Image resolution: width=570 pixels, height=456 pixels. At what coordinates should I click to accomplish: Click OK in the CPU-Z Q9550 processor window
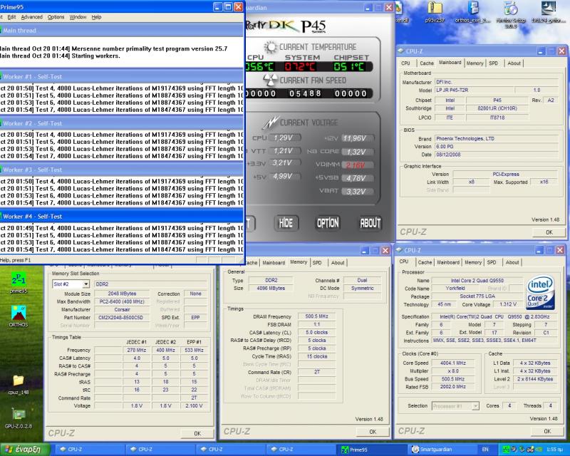pos(547,431)
